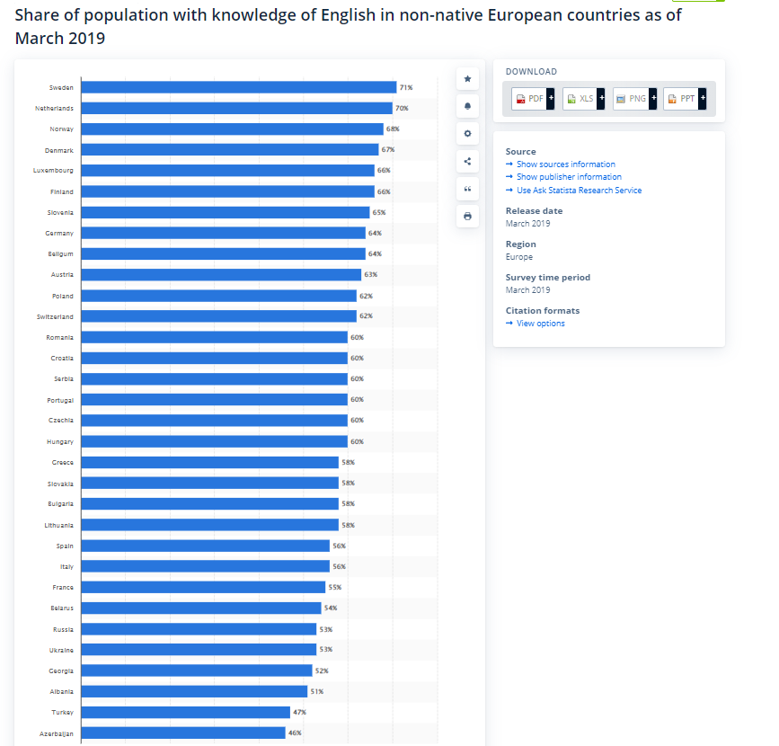
Task: Select the Sweden 71% bar
Action: click(239, 87)
